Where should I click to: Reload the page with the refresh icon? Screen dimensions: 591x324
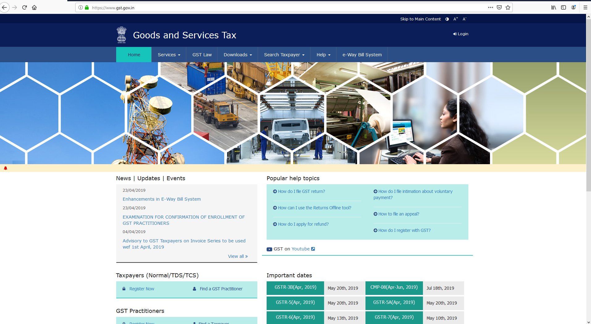pos(25,7)
